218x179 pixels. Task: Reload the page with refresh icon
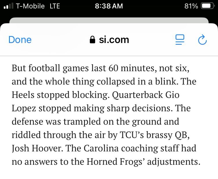click(x=202, y=40)
